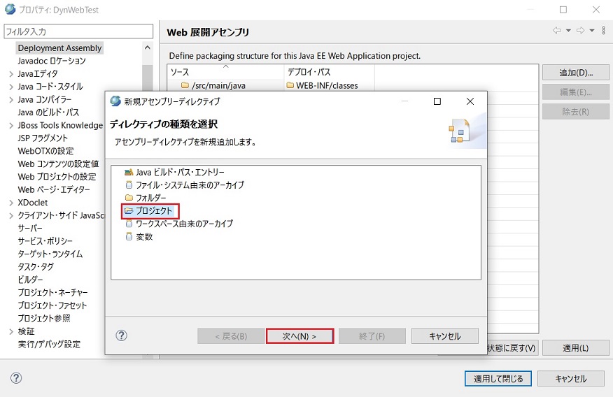
Task: Click the WEB-INF/classes deploy path text
Action: 327,85
